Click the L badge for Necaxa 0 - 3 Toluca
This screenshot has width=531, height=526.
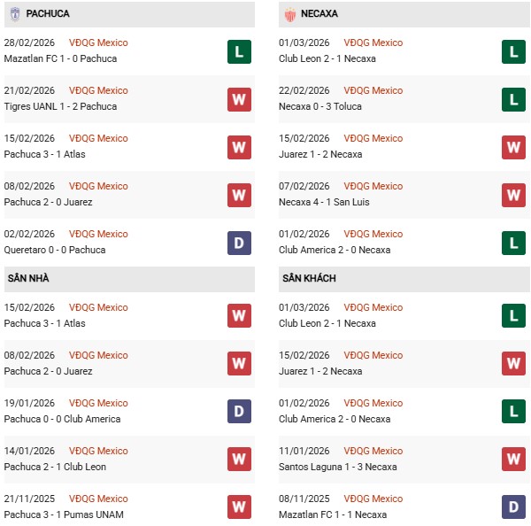pos(513,99)
